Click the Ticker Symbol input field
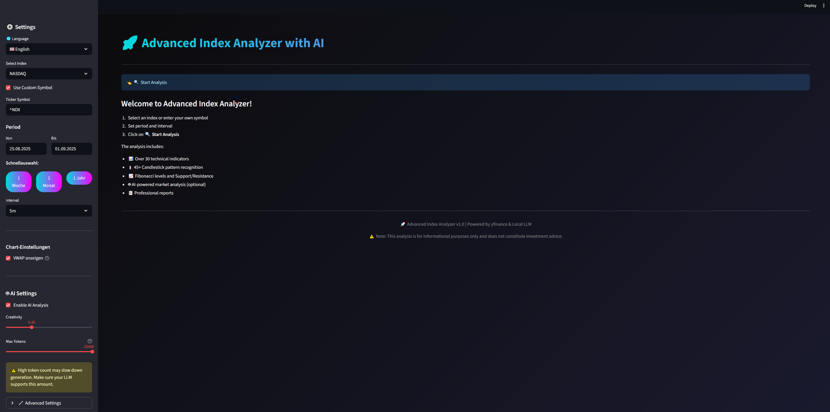The width and height of the screenshot is (830, 412). coord(49,110)
